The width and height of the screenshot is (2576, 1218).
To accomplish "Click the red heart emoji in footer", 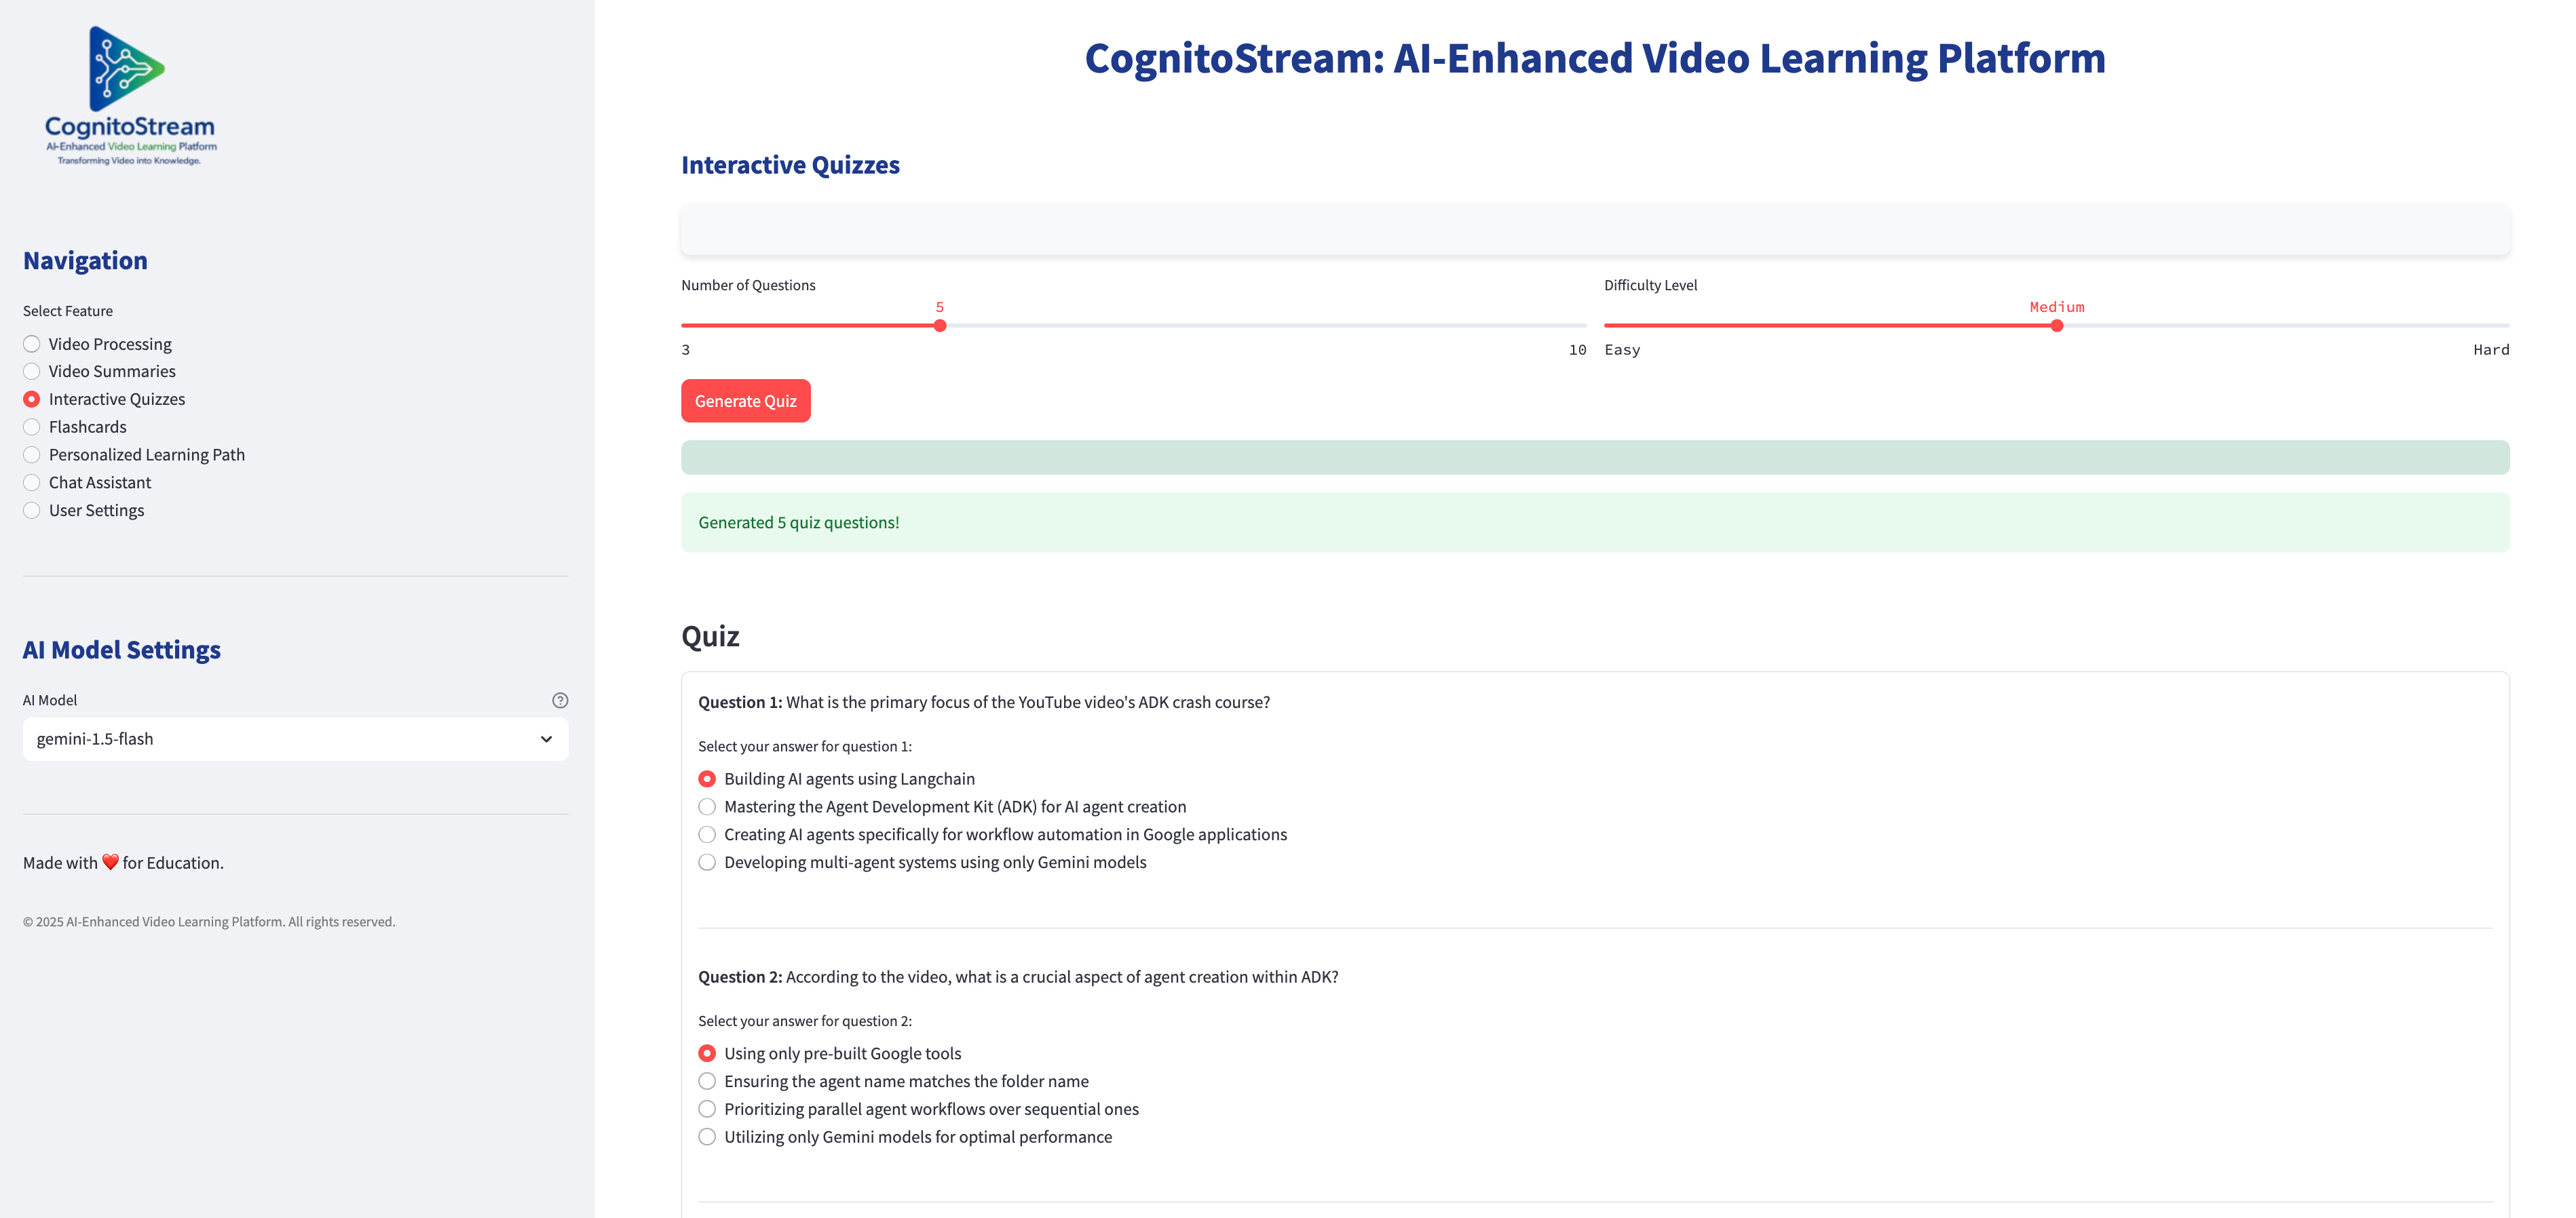I will 110,862.
